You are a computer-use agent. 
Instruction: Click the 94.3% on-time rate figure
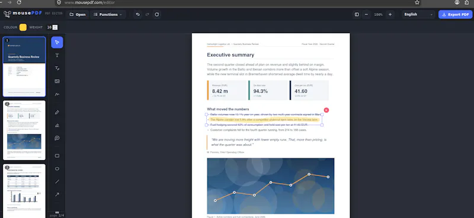pos(261,91)
